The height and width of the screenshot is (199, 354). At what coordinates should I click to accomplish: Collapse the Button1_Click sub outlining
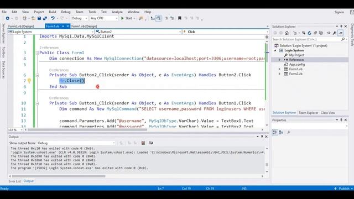click(37, 103)
